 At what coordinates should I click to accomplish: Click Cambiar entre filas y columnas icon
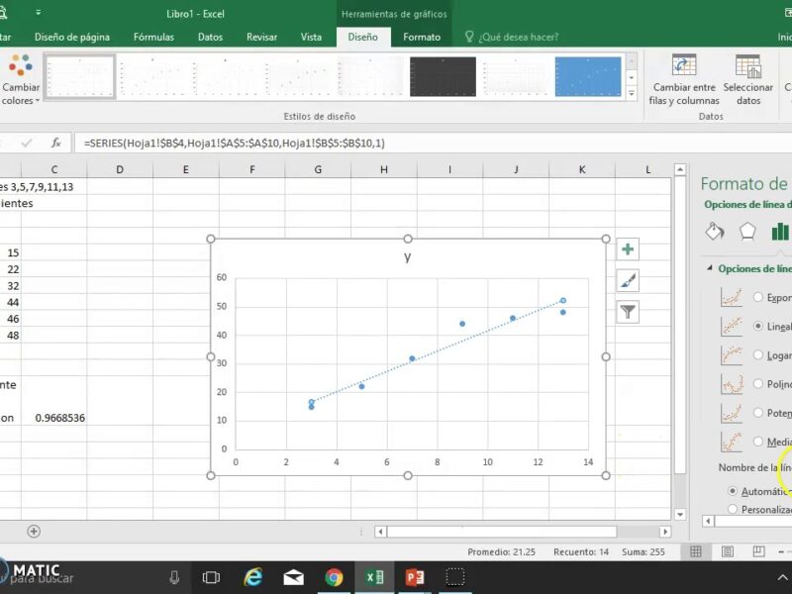(684, 67)
